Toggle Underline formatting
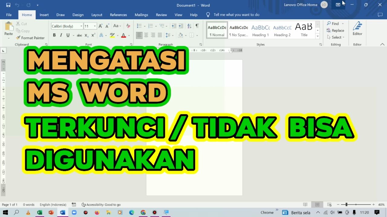 (x=68, y=35)
